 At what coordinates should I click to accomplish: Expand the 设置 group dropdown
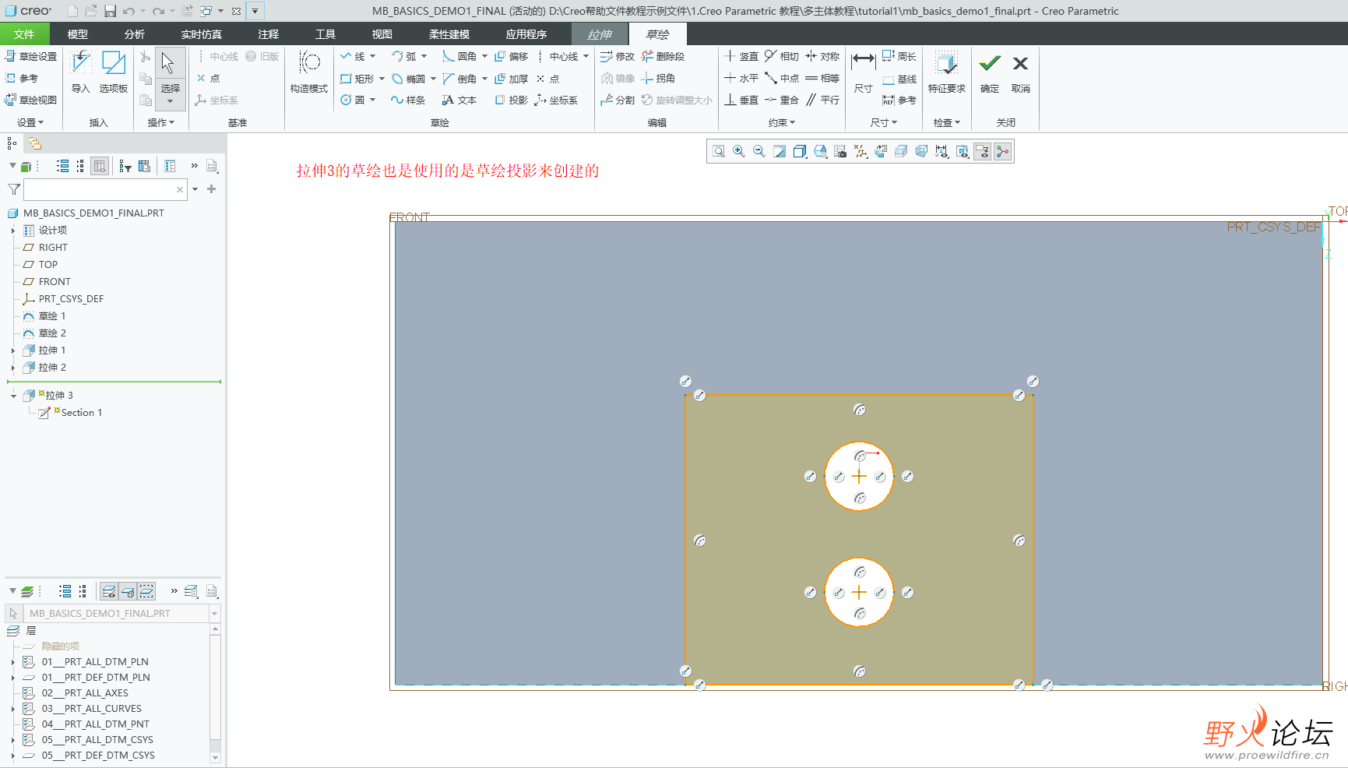(30, 122)
